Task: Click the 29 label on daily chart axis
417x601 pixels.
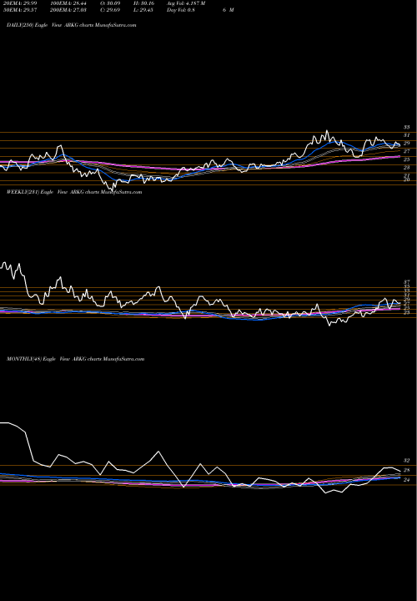Action: (406, 144)
